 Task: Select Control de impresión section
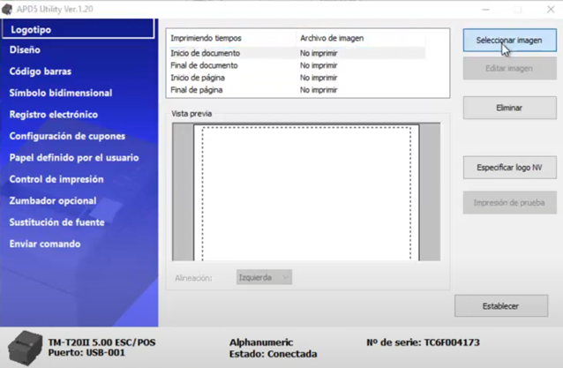[56, 179]
